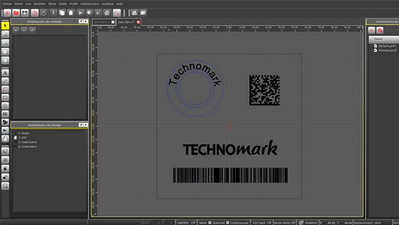399x225 pixels.
Task: Click the open padlock unlock icon
Action: 5,177
